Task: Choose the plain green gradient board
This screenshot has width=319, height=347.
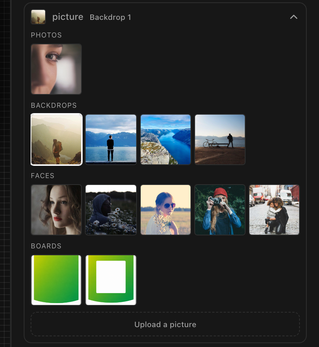Action: coord(56,280)
